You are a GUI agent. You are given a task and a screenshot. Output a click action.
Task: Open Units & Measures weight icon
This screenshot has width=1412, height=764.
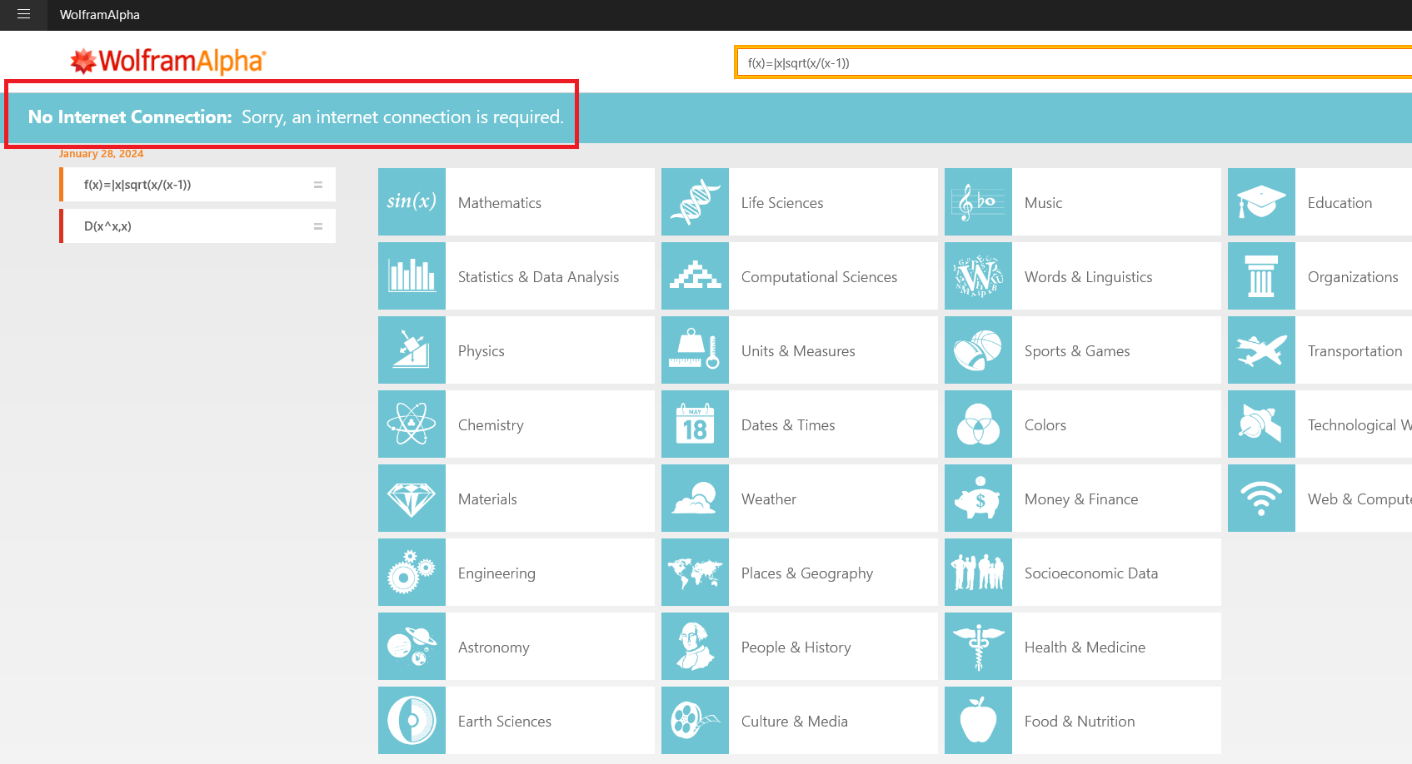pos(695,350)
